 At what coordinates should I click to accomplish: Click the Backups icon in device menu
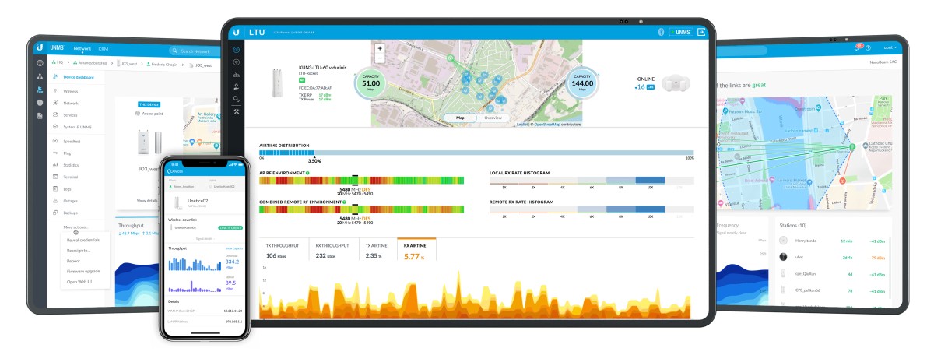(x=54, y=212)
